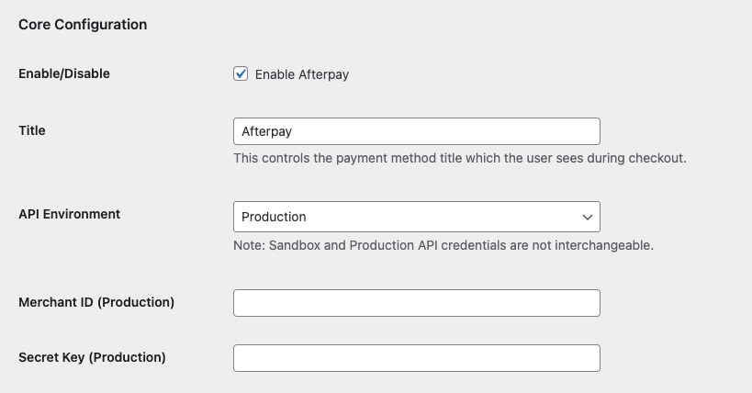Click into the Title text field
The width and height of the screenshot is (752, 393).
[x=416, y=131]
